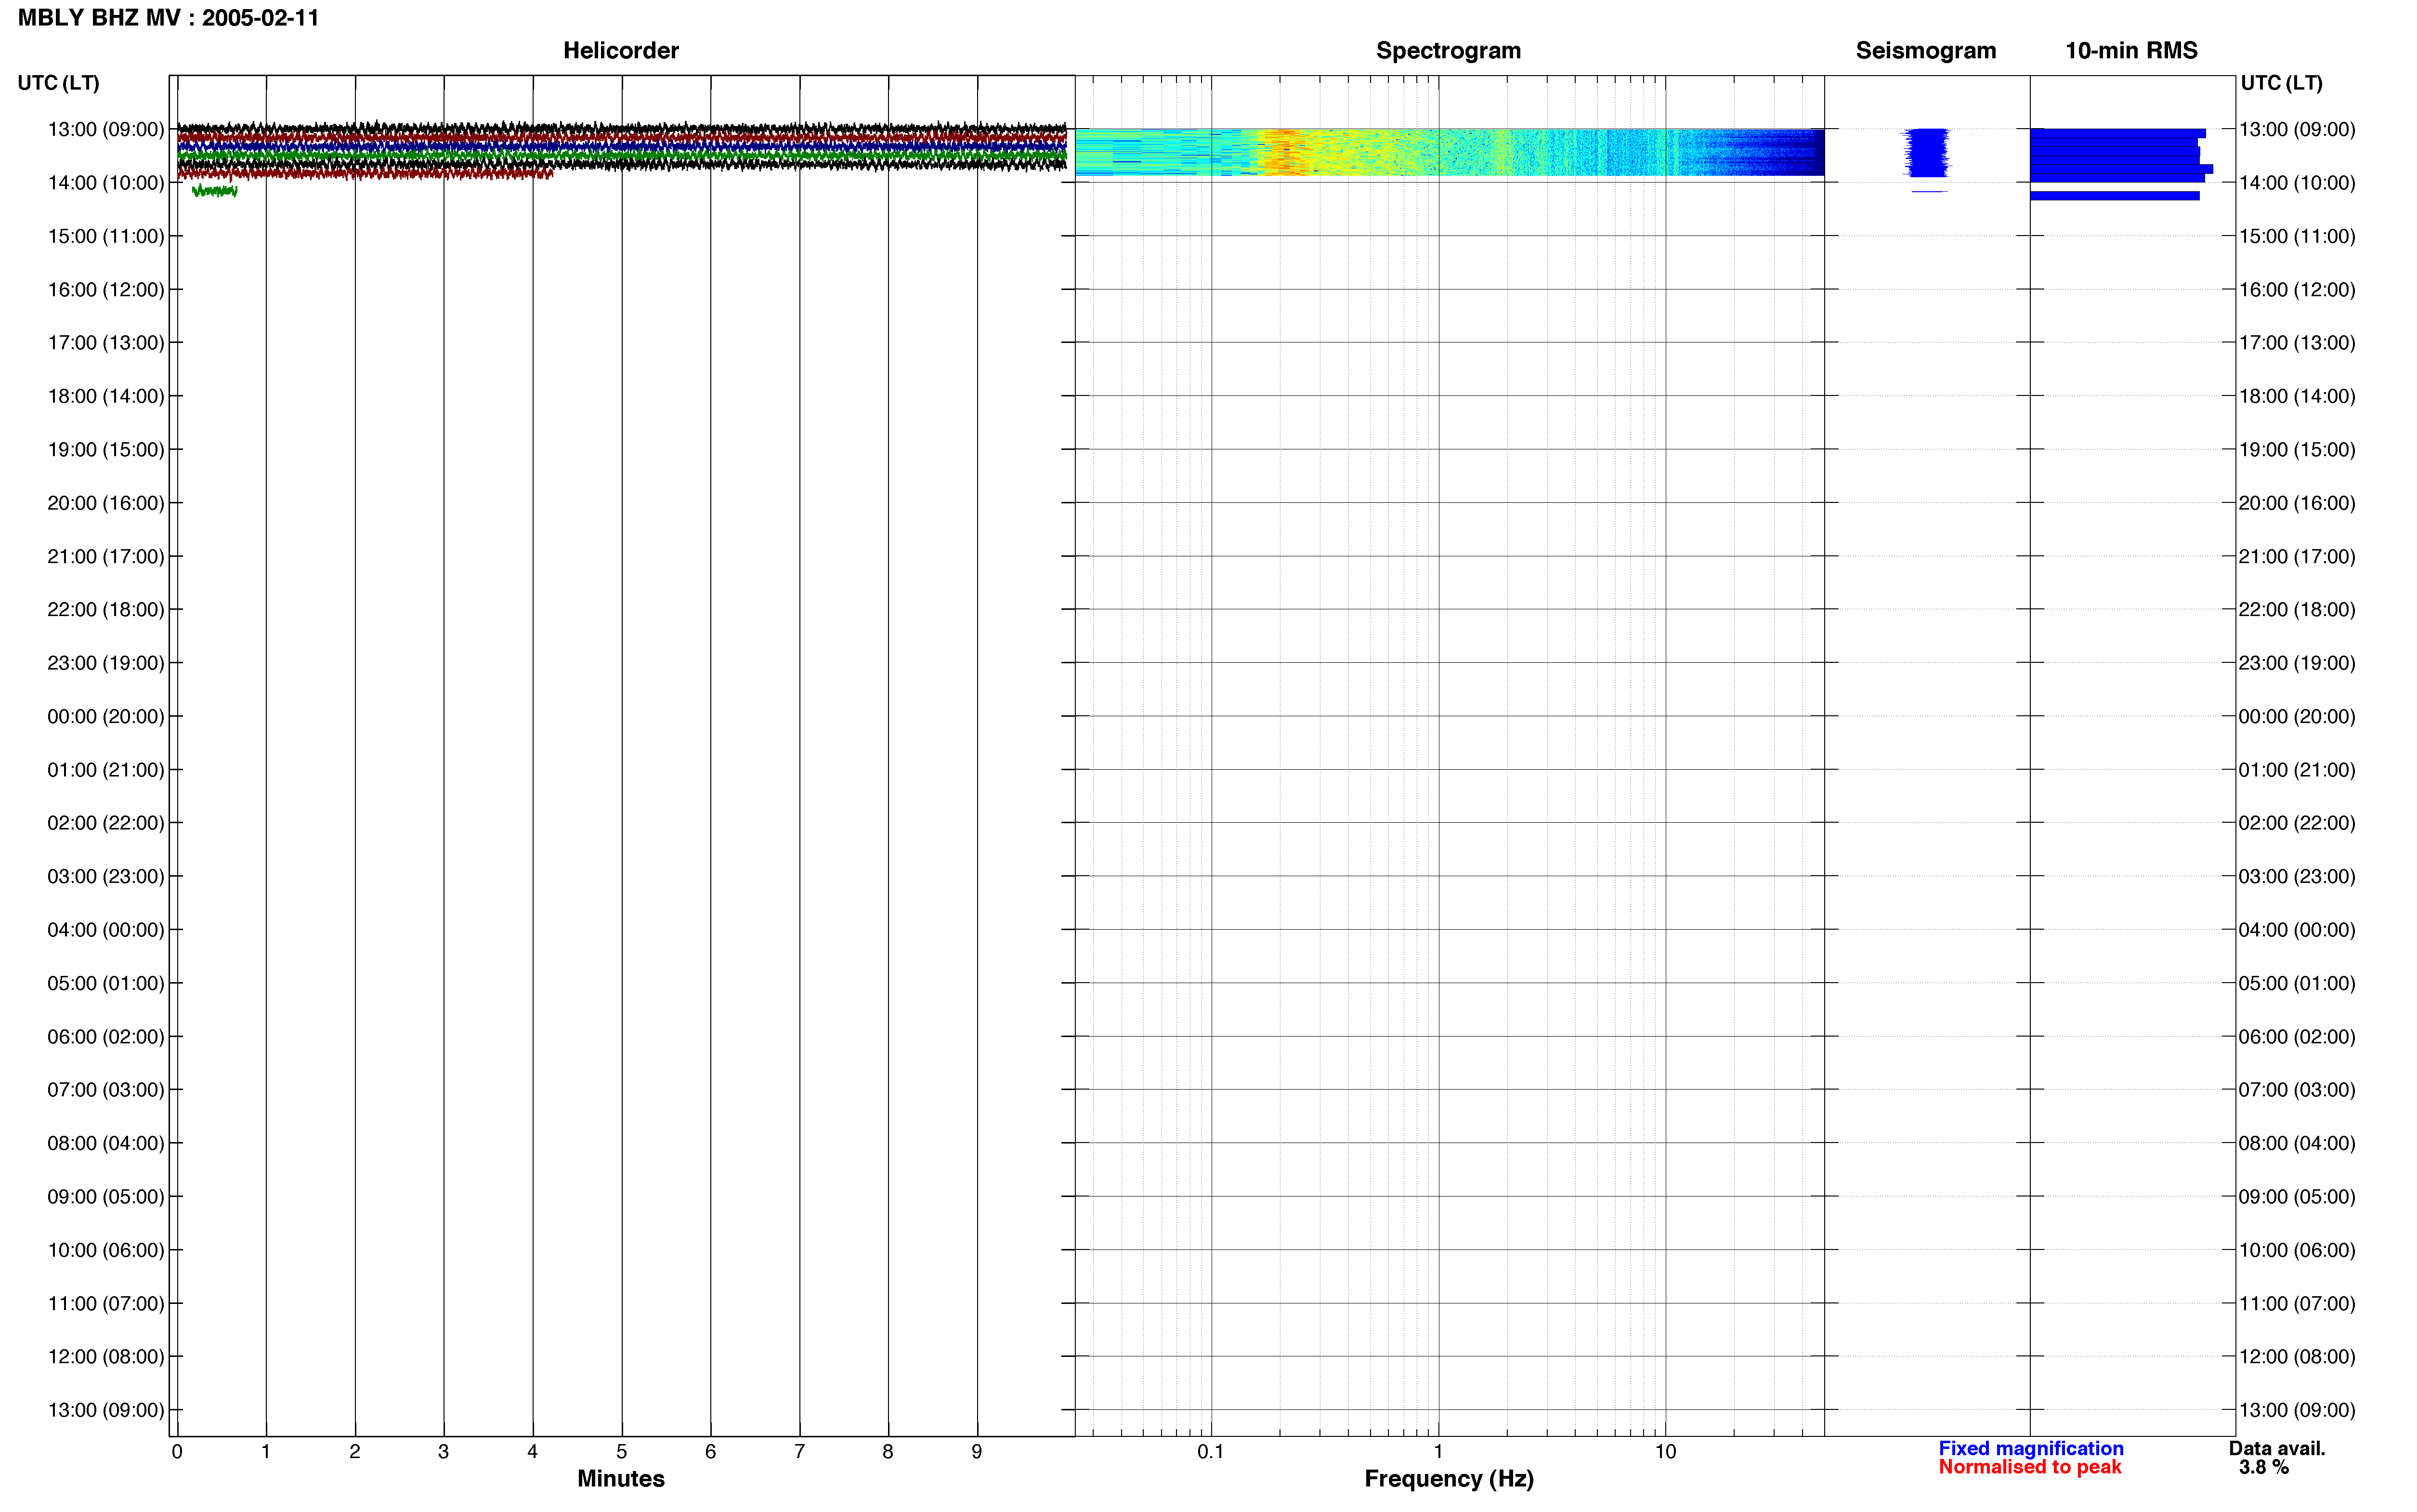Click the 'MBLY BHZ MV : 2005-02-11' title

[x=168, y=18]
